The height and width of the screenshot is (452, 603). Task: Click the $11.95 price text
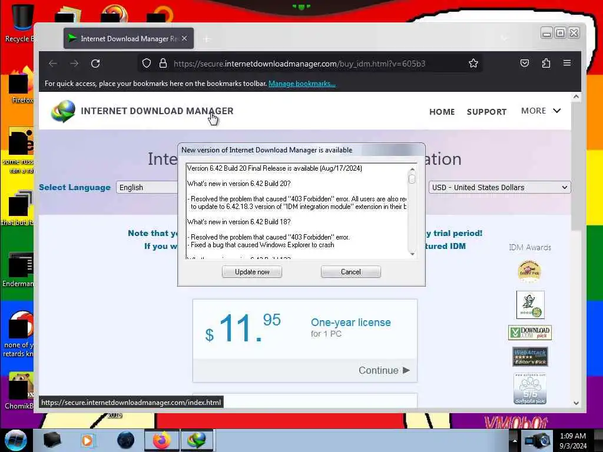243,328
